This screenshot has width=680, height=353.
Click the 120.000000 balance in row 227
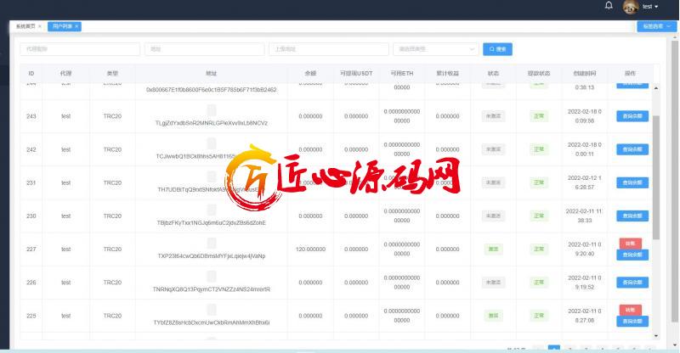(x=310, y=249)
